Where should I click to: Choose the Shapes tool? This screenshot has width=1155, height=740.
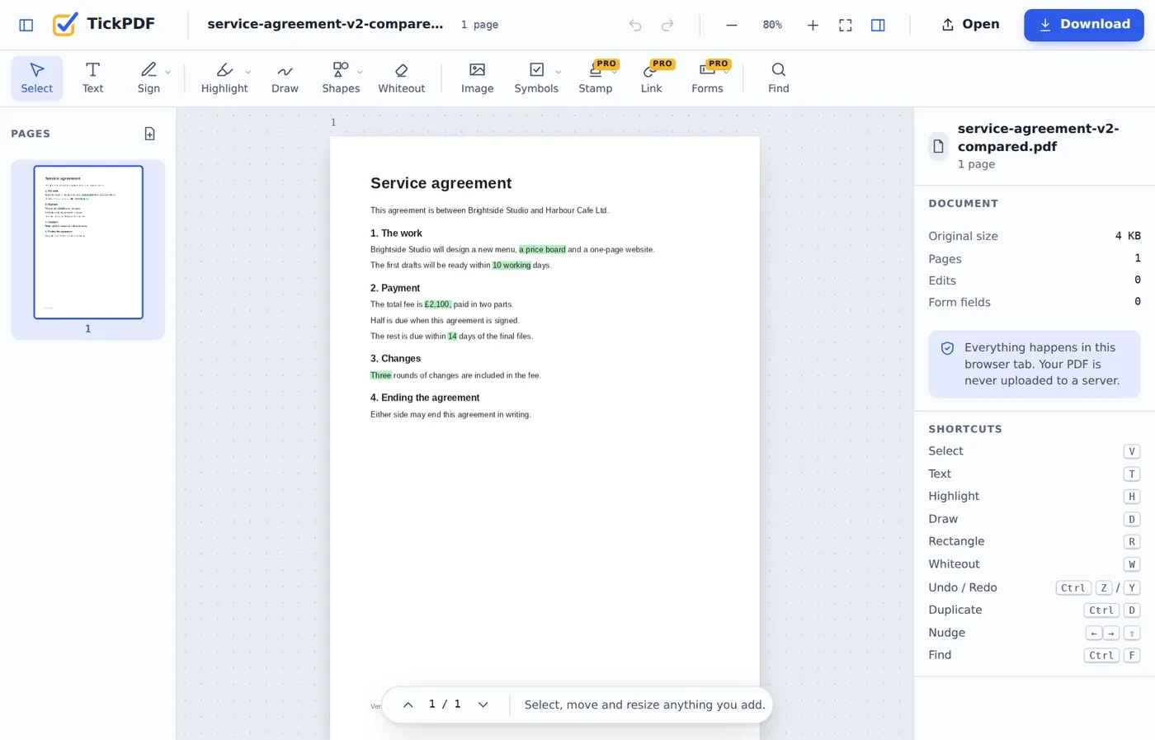point(340,78)
